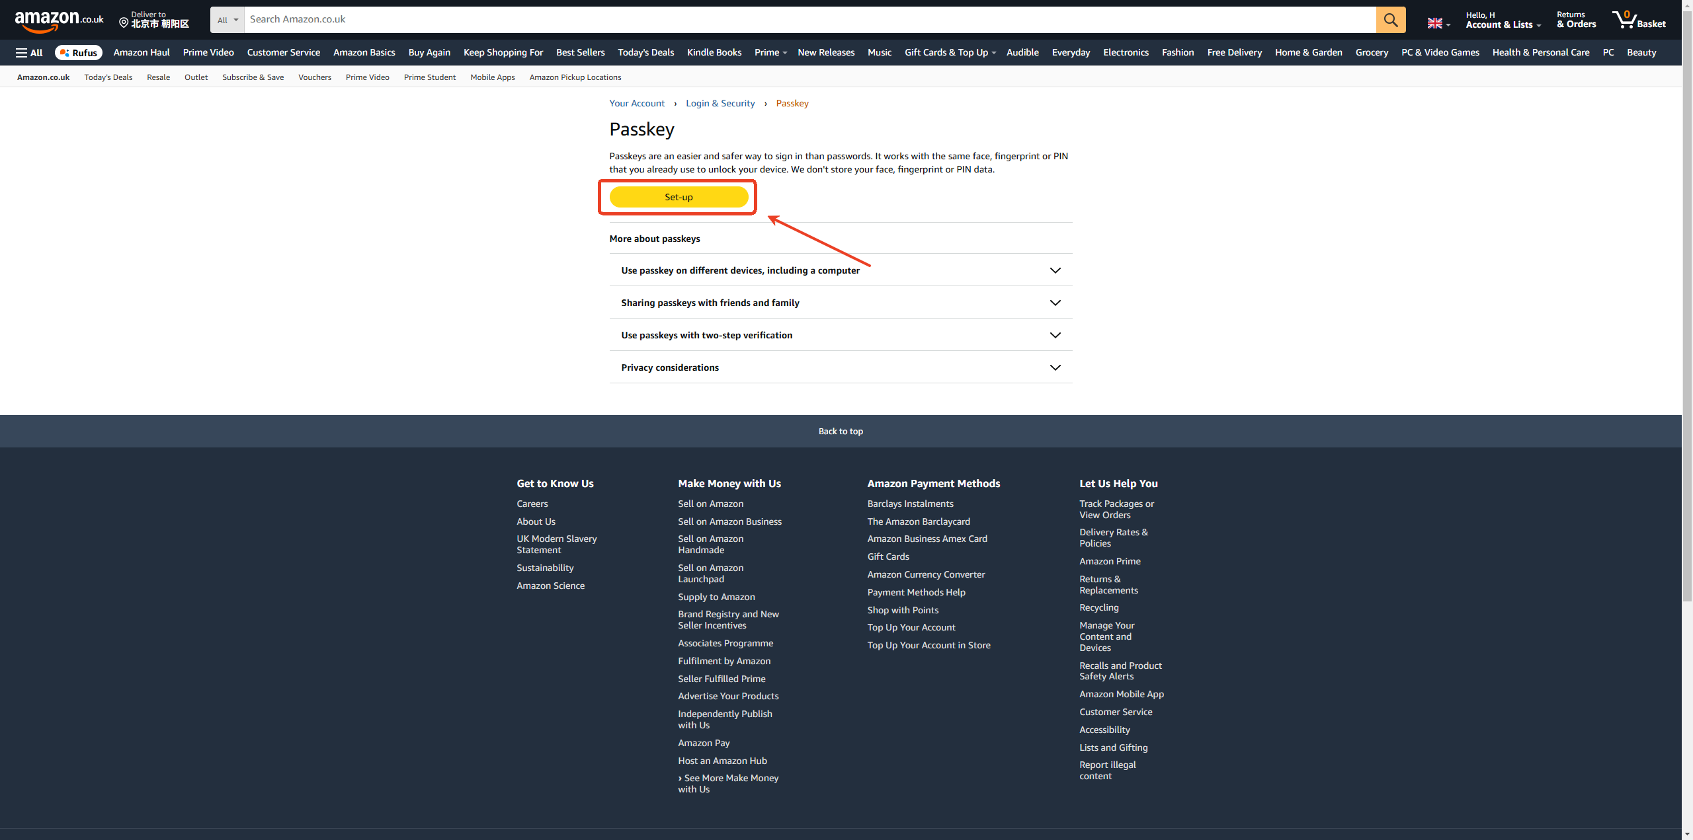This screenshot has height=840, width=1693.
Task: Open Amazon Pickup Locations
Action: (575, 77)
